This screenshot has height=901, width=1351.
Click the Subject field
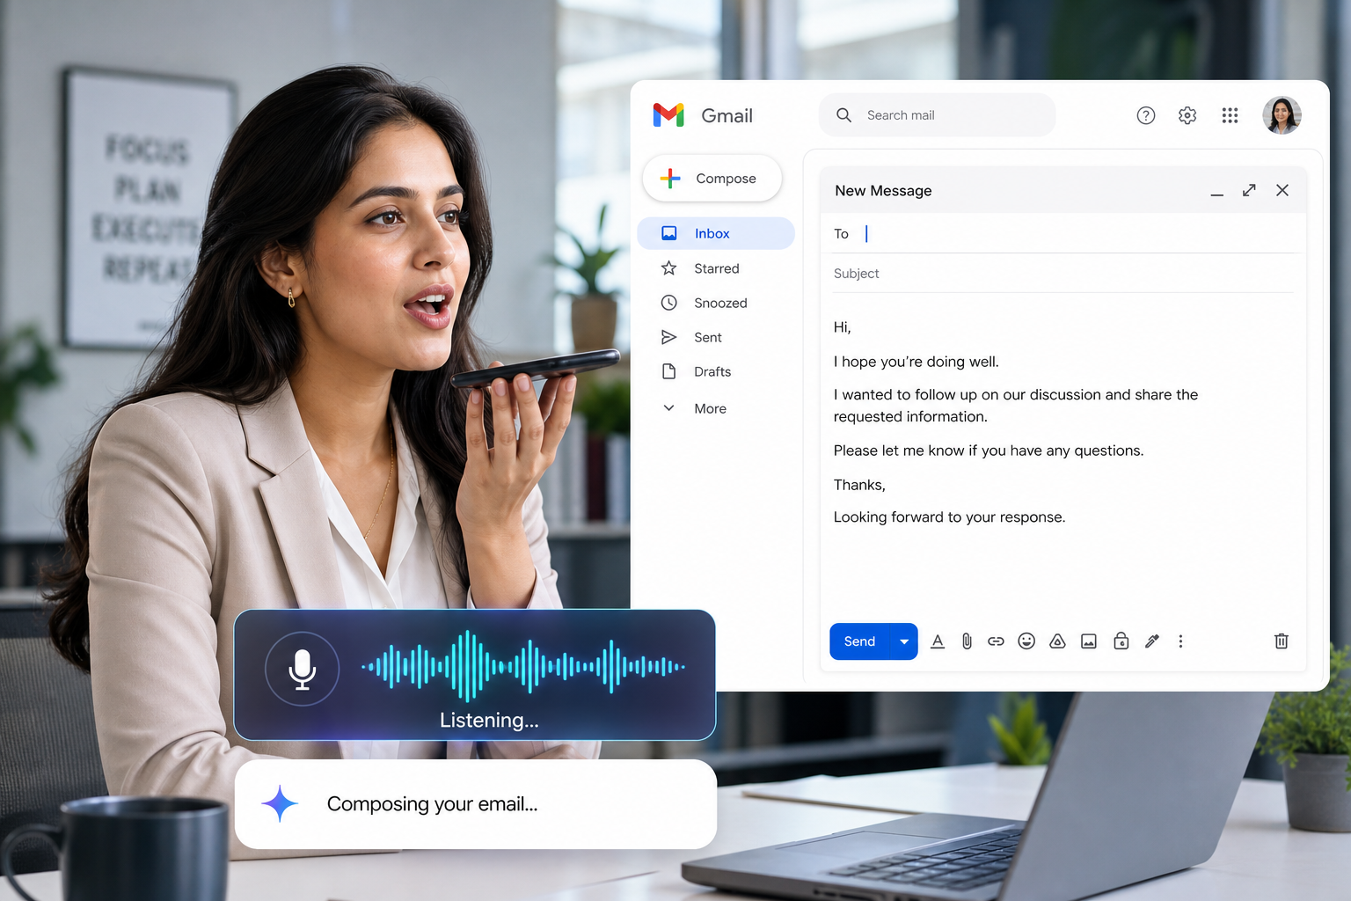click(1064, 274)
